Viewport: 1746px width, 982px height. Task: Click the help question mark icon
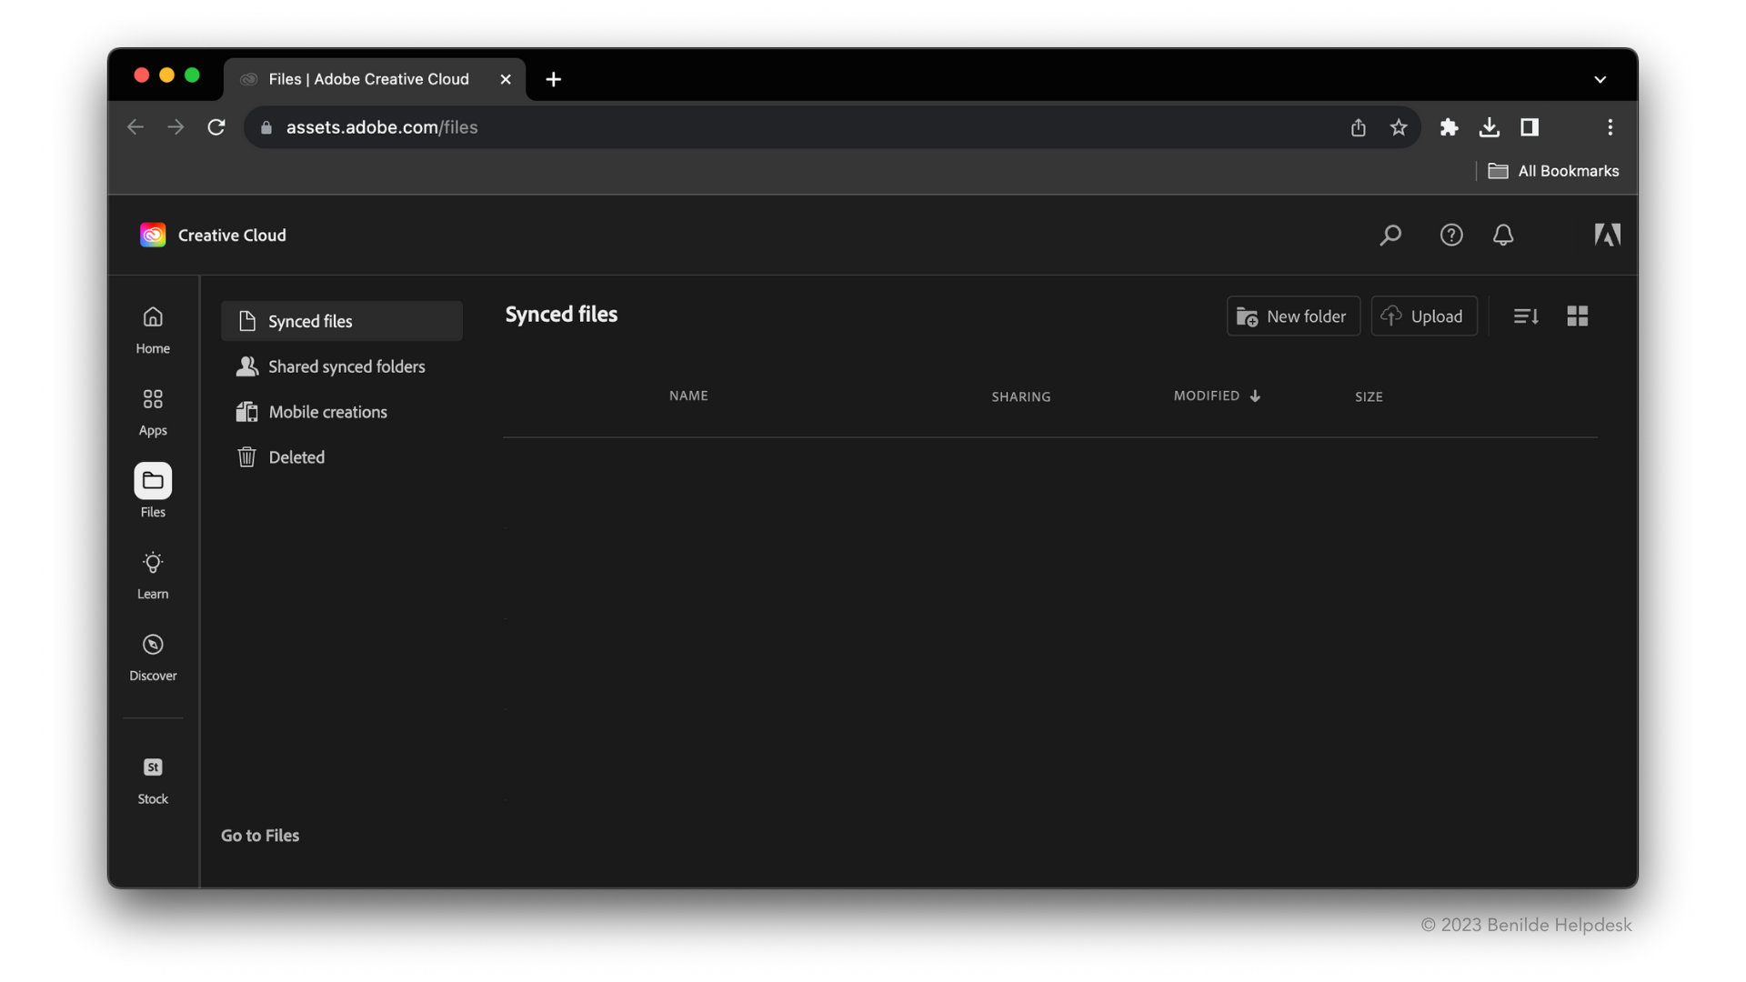(x=1451, y=235)
